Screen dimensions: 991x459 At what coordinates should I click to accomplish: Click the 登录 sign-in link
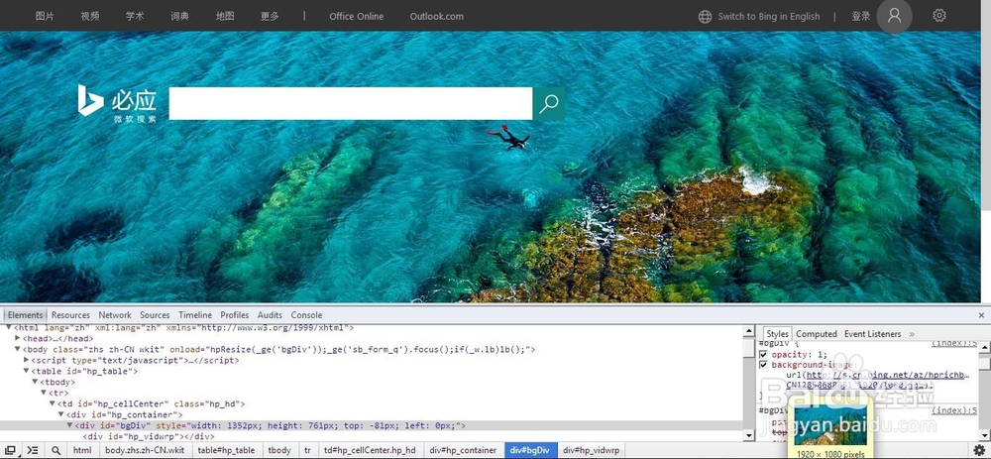(x=861, y=17)
